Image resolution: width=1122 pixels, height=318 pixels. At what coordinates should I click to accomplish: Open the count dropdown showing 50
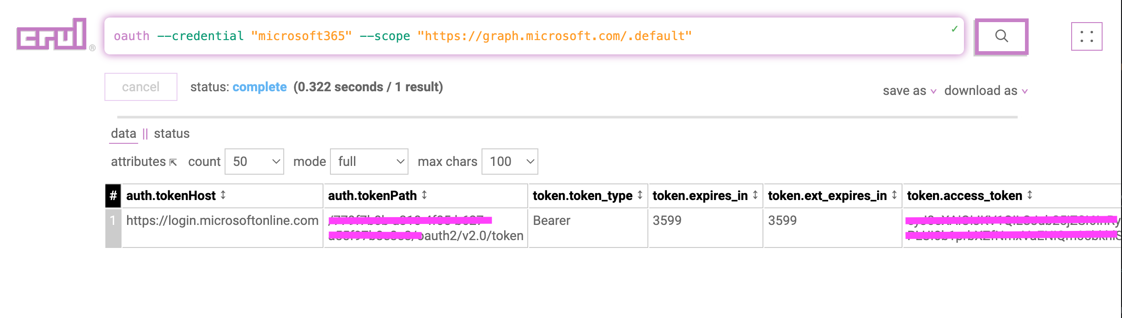pos(254,162)
